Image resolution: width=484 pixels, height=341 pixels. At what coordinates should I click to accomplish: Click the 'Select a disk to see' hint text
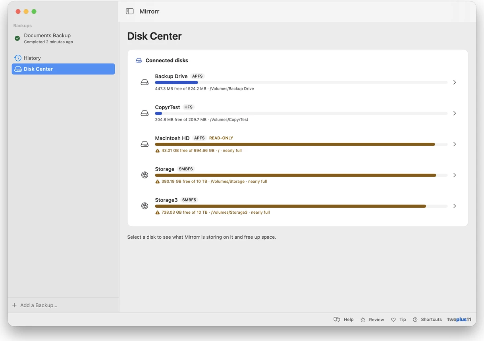[x=201, y=237]
